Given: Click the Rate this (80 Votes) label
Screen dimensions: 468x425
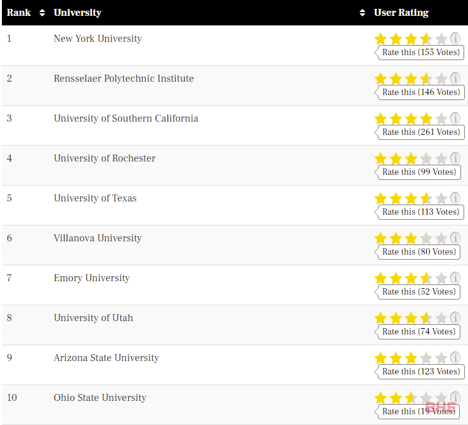Looking at the screenshot, I should pos(419,251).
